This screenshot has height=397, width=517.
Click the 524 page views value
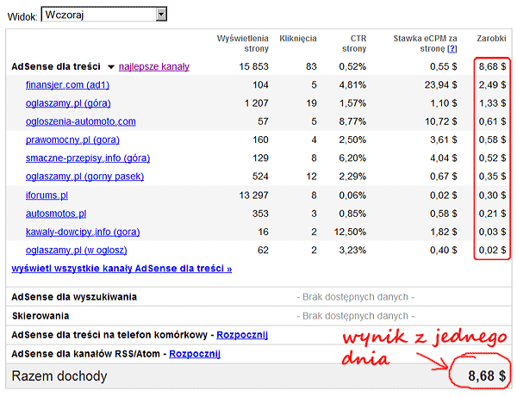click(x=260, y=177)
